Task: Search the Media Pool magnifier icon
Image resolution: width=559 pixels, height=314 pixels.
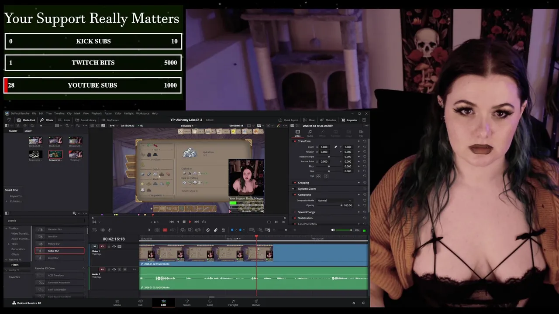Action: click(x=67, y=126)
